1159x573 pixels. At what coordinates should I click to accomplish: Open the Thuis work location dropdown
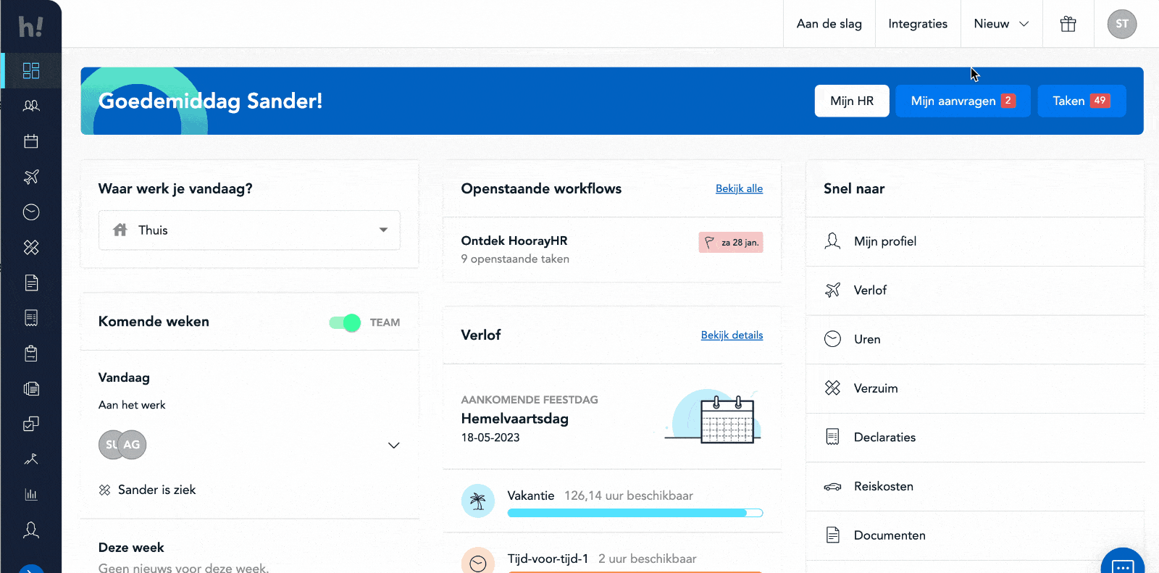(249, 230)
